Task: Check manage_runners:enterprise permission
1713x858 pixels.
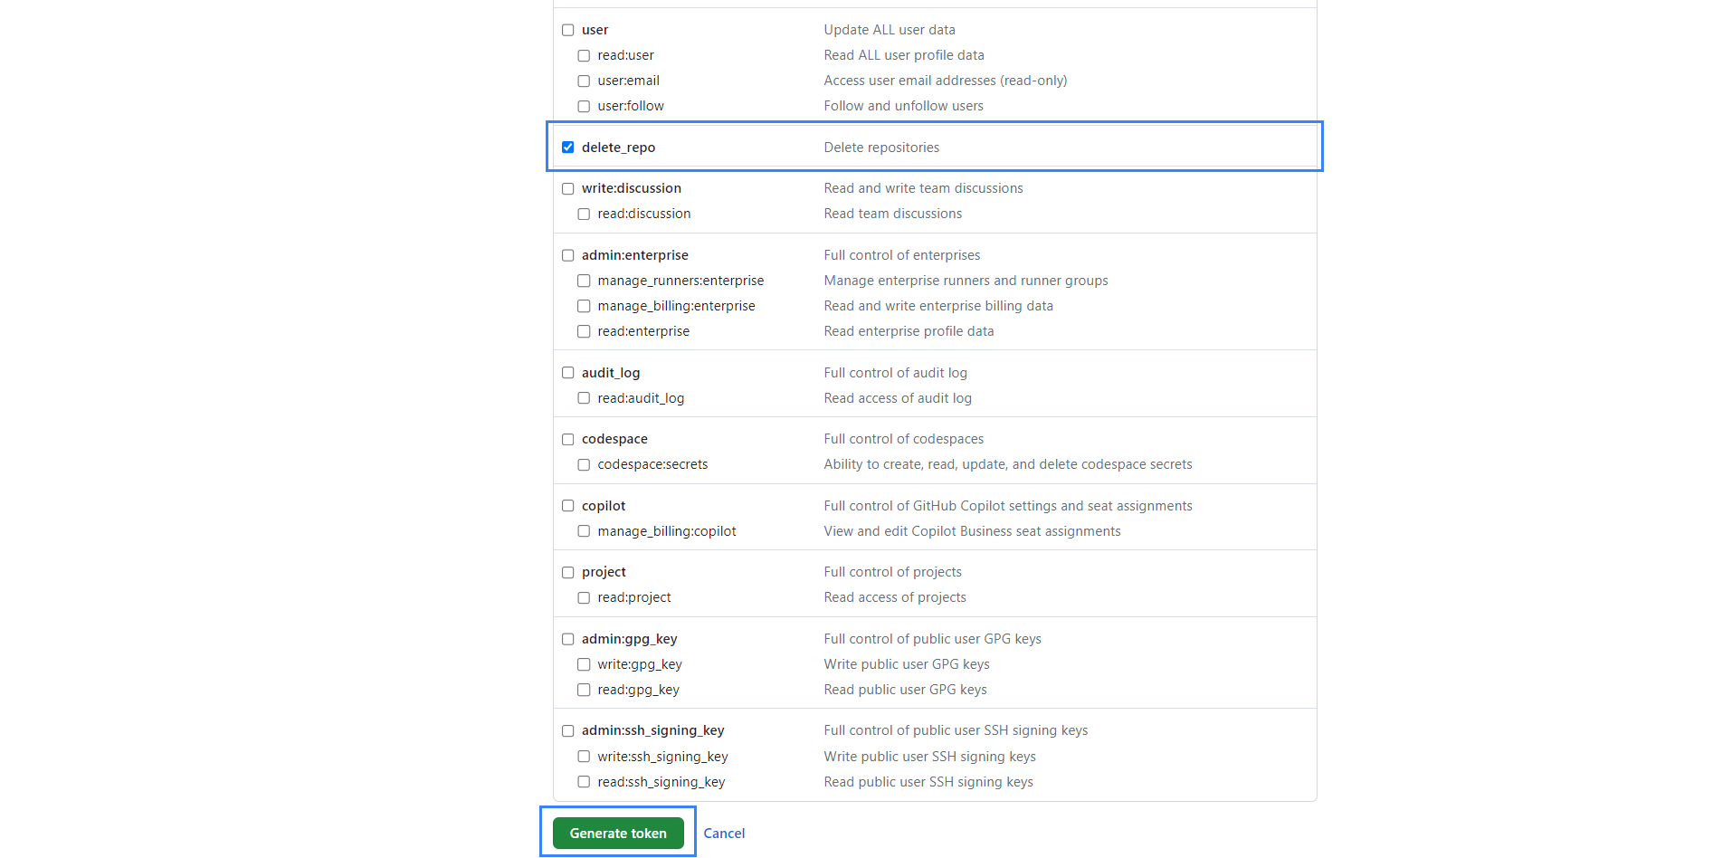Action: tap(584, 281)
